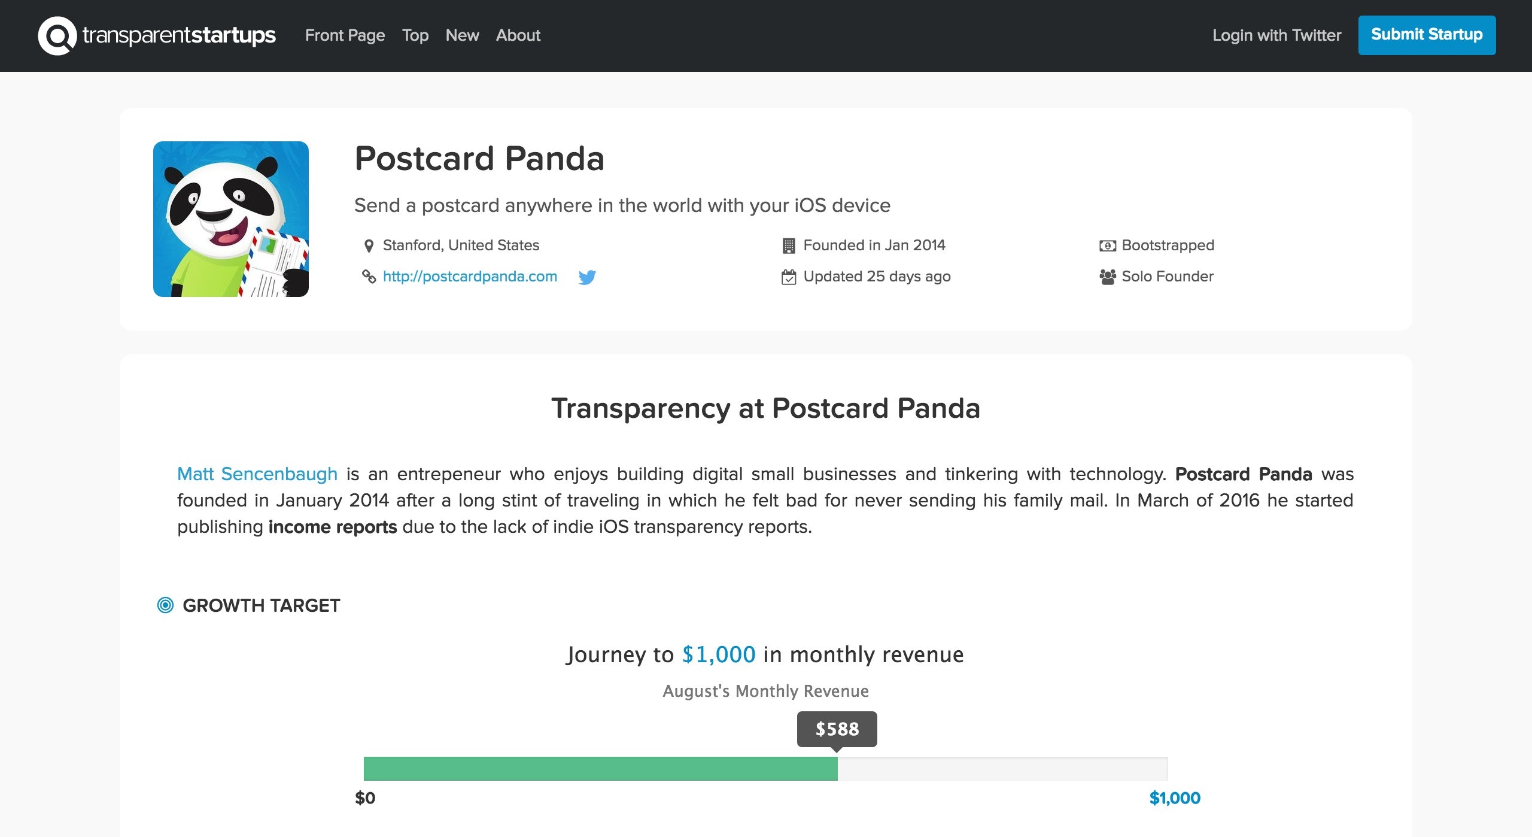Click the location pin icon
This screenshot has width=1532, height=837.
click(x=369, y=245)
